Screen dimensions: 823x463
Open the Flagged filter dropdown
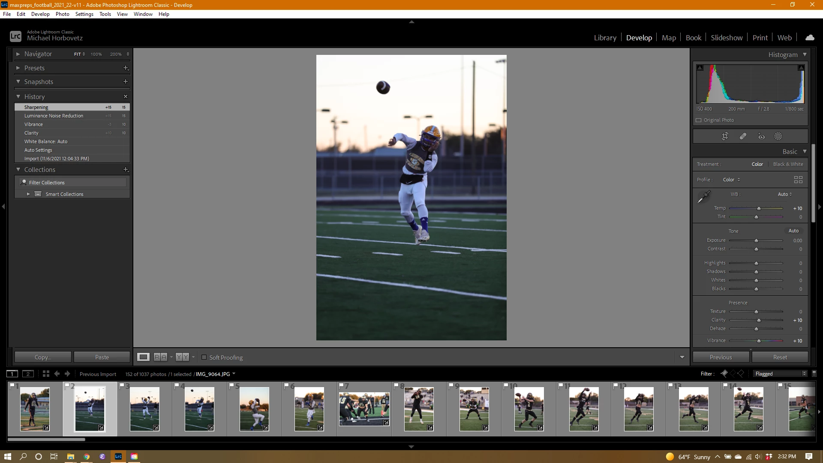[x=780, y=374]
